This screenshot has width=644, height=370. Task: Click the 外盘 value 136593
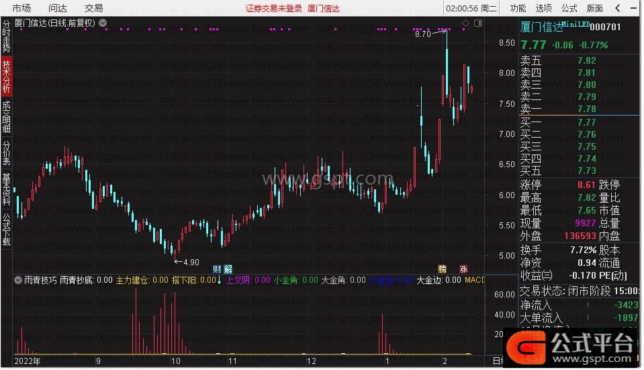pyautogui.click(x=580, y=236)
